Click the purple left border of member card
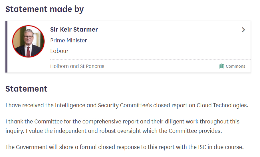Viewport: 260px width, 157px height. (6, 47)
